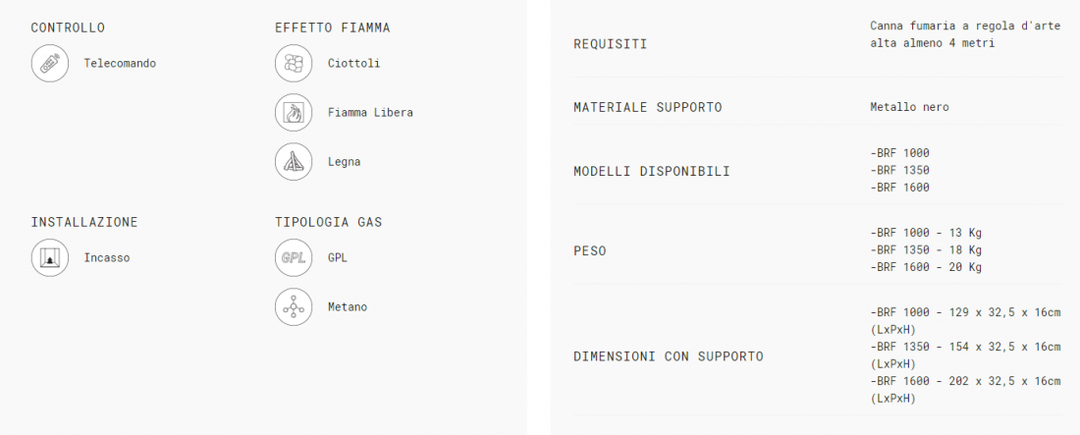Select the REQUISITI row label
Image resolution: width=1080 pixels, height=435 pixels.
(x=610, y=44)
